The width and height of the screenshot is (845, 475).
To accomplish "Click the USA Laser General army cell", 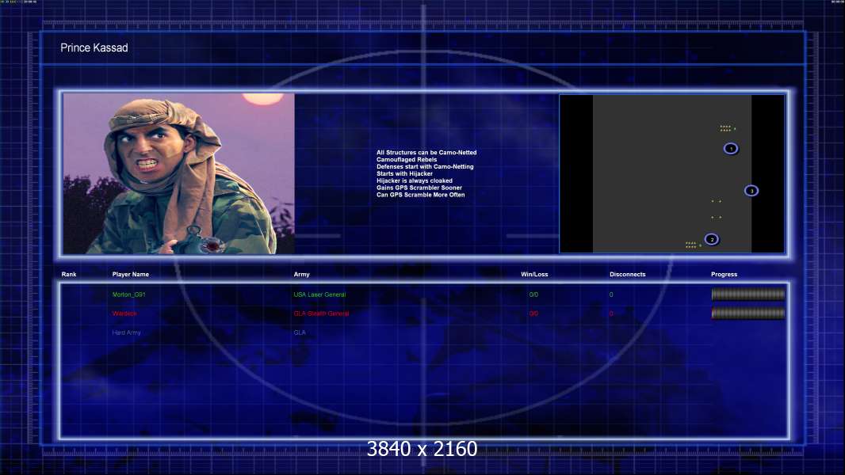I will click(319, 294).
